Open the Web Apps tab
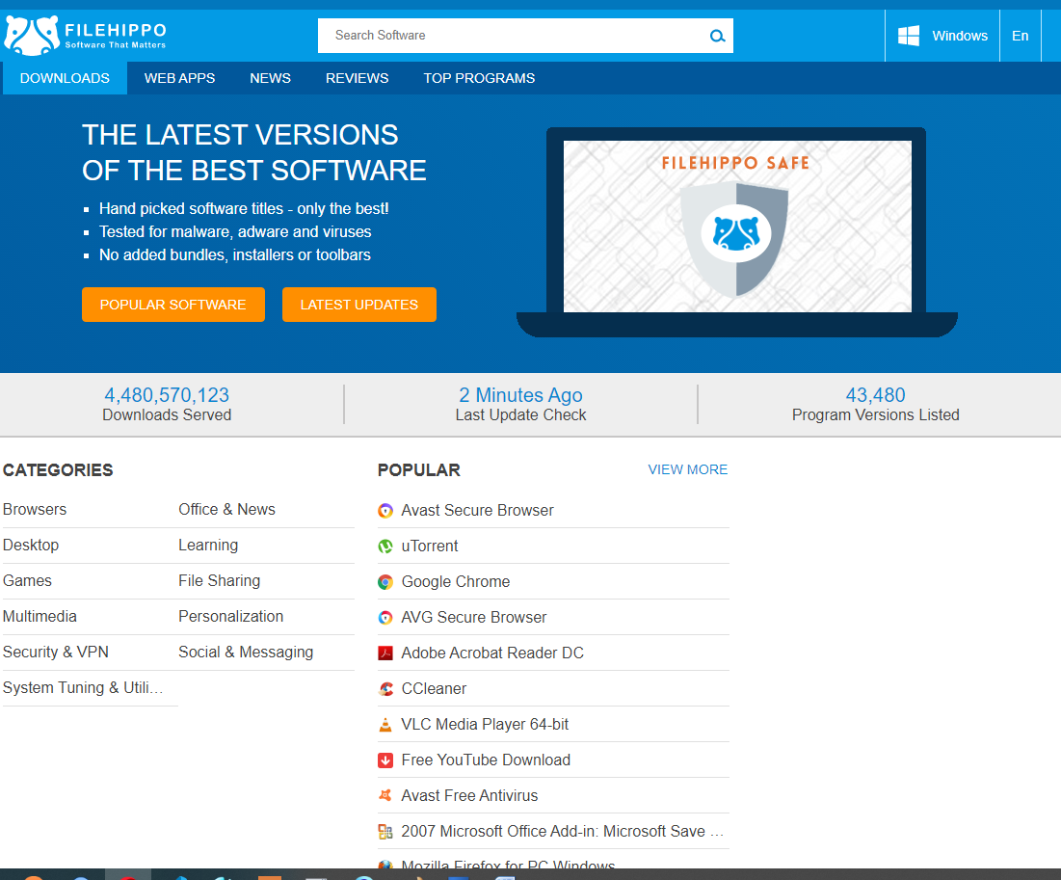This screenshot has width=1061, height=880. 179,78
